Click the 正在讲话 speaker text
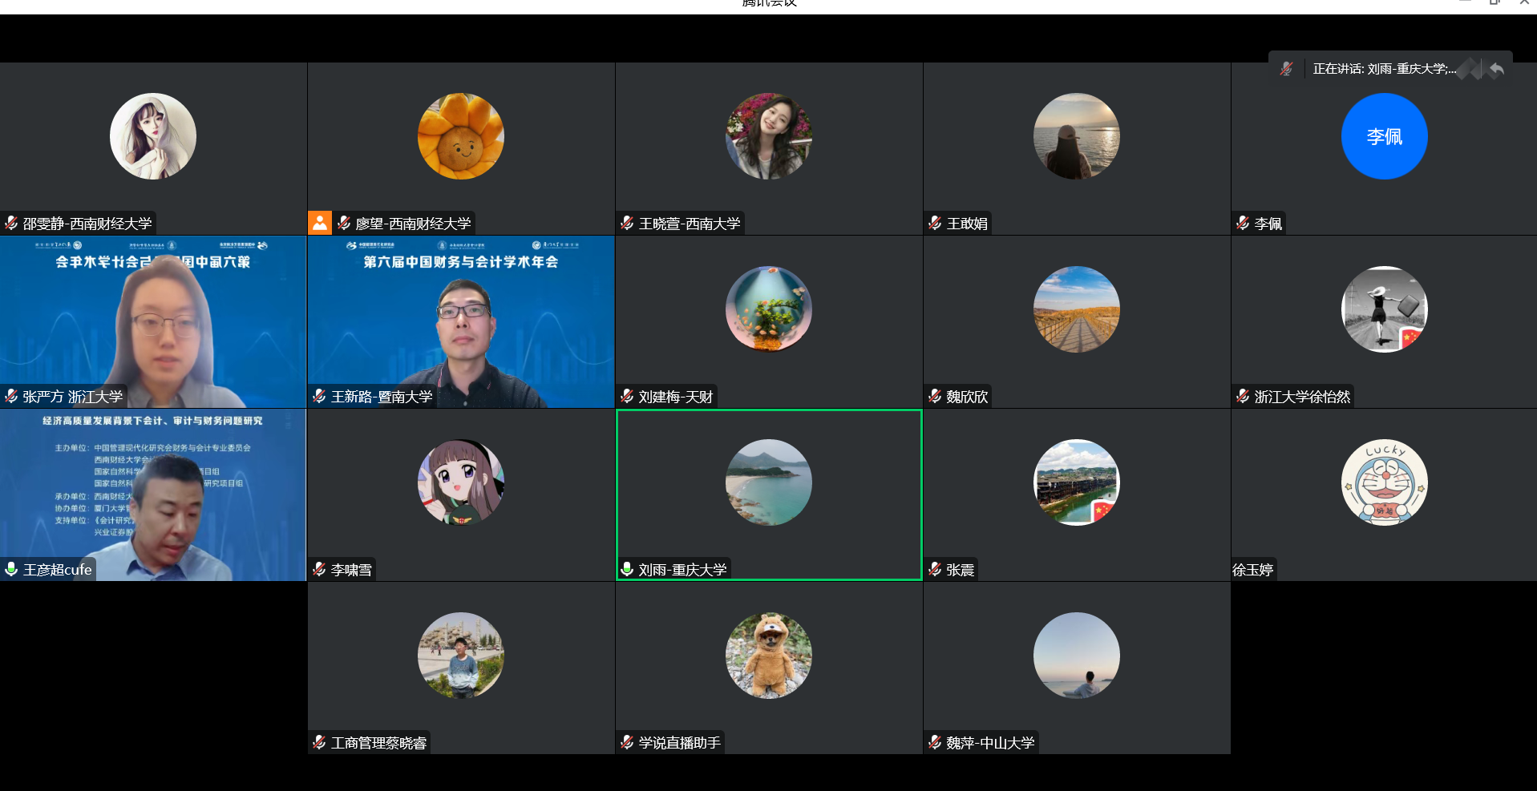 [1384, 69]
